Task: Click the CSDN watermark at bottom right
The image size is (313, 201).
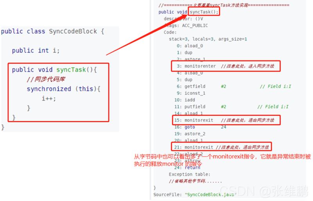Action: [264, 191]
